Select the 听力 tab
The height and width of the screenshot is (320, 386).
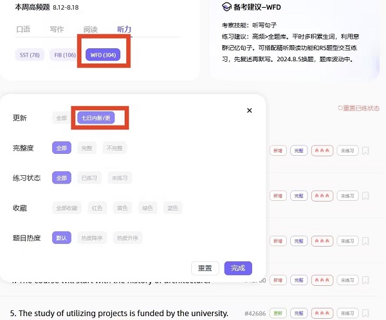tap(124, 30)
